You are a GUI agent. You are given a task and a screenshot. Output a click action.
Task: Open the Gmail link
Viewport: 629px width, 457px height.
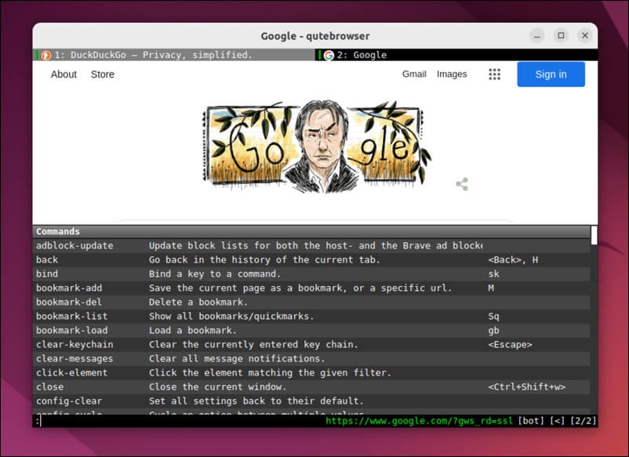pos(414,74)
